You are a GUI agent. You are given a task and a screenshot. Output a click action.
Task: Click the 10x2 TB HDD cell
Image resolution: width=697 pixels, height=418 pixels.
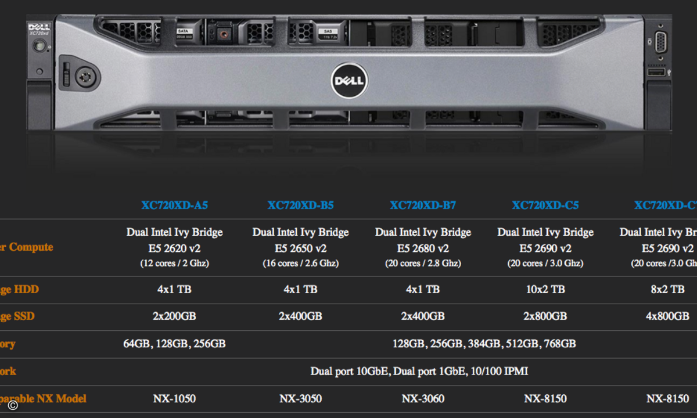545,289
